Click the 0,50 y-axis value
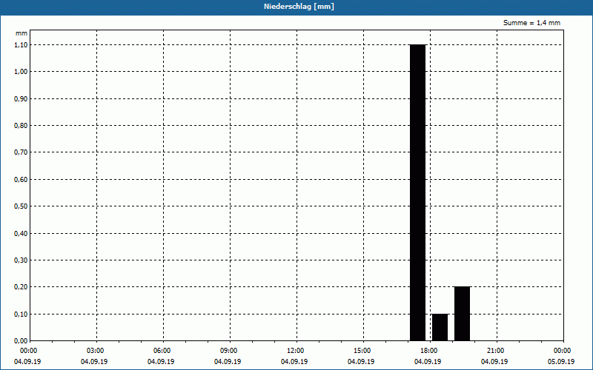 pyautogui.click(x=21, y=206)
